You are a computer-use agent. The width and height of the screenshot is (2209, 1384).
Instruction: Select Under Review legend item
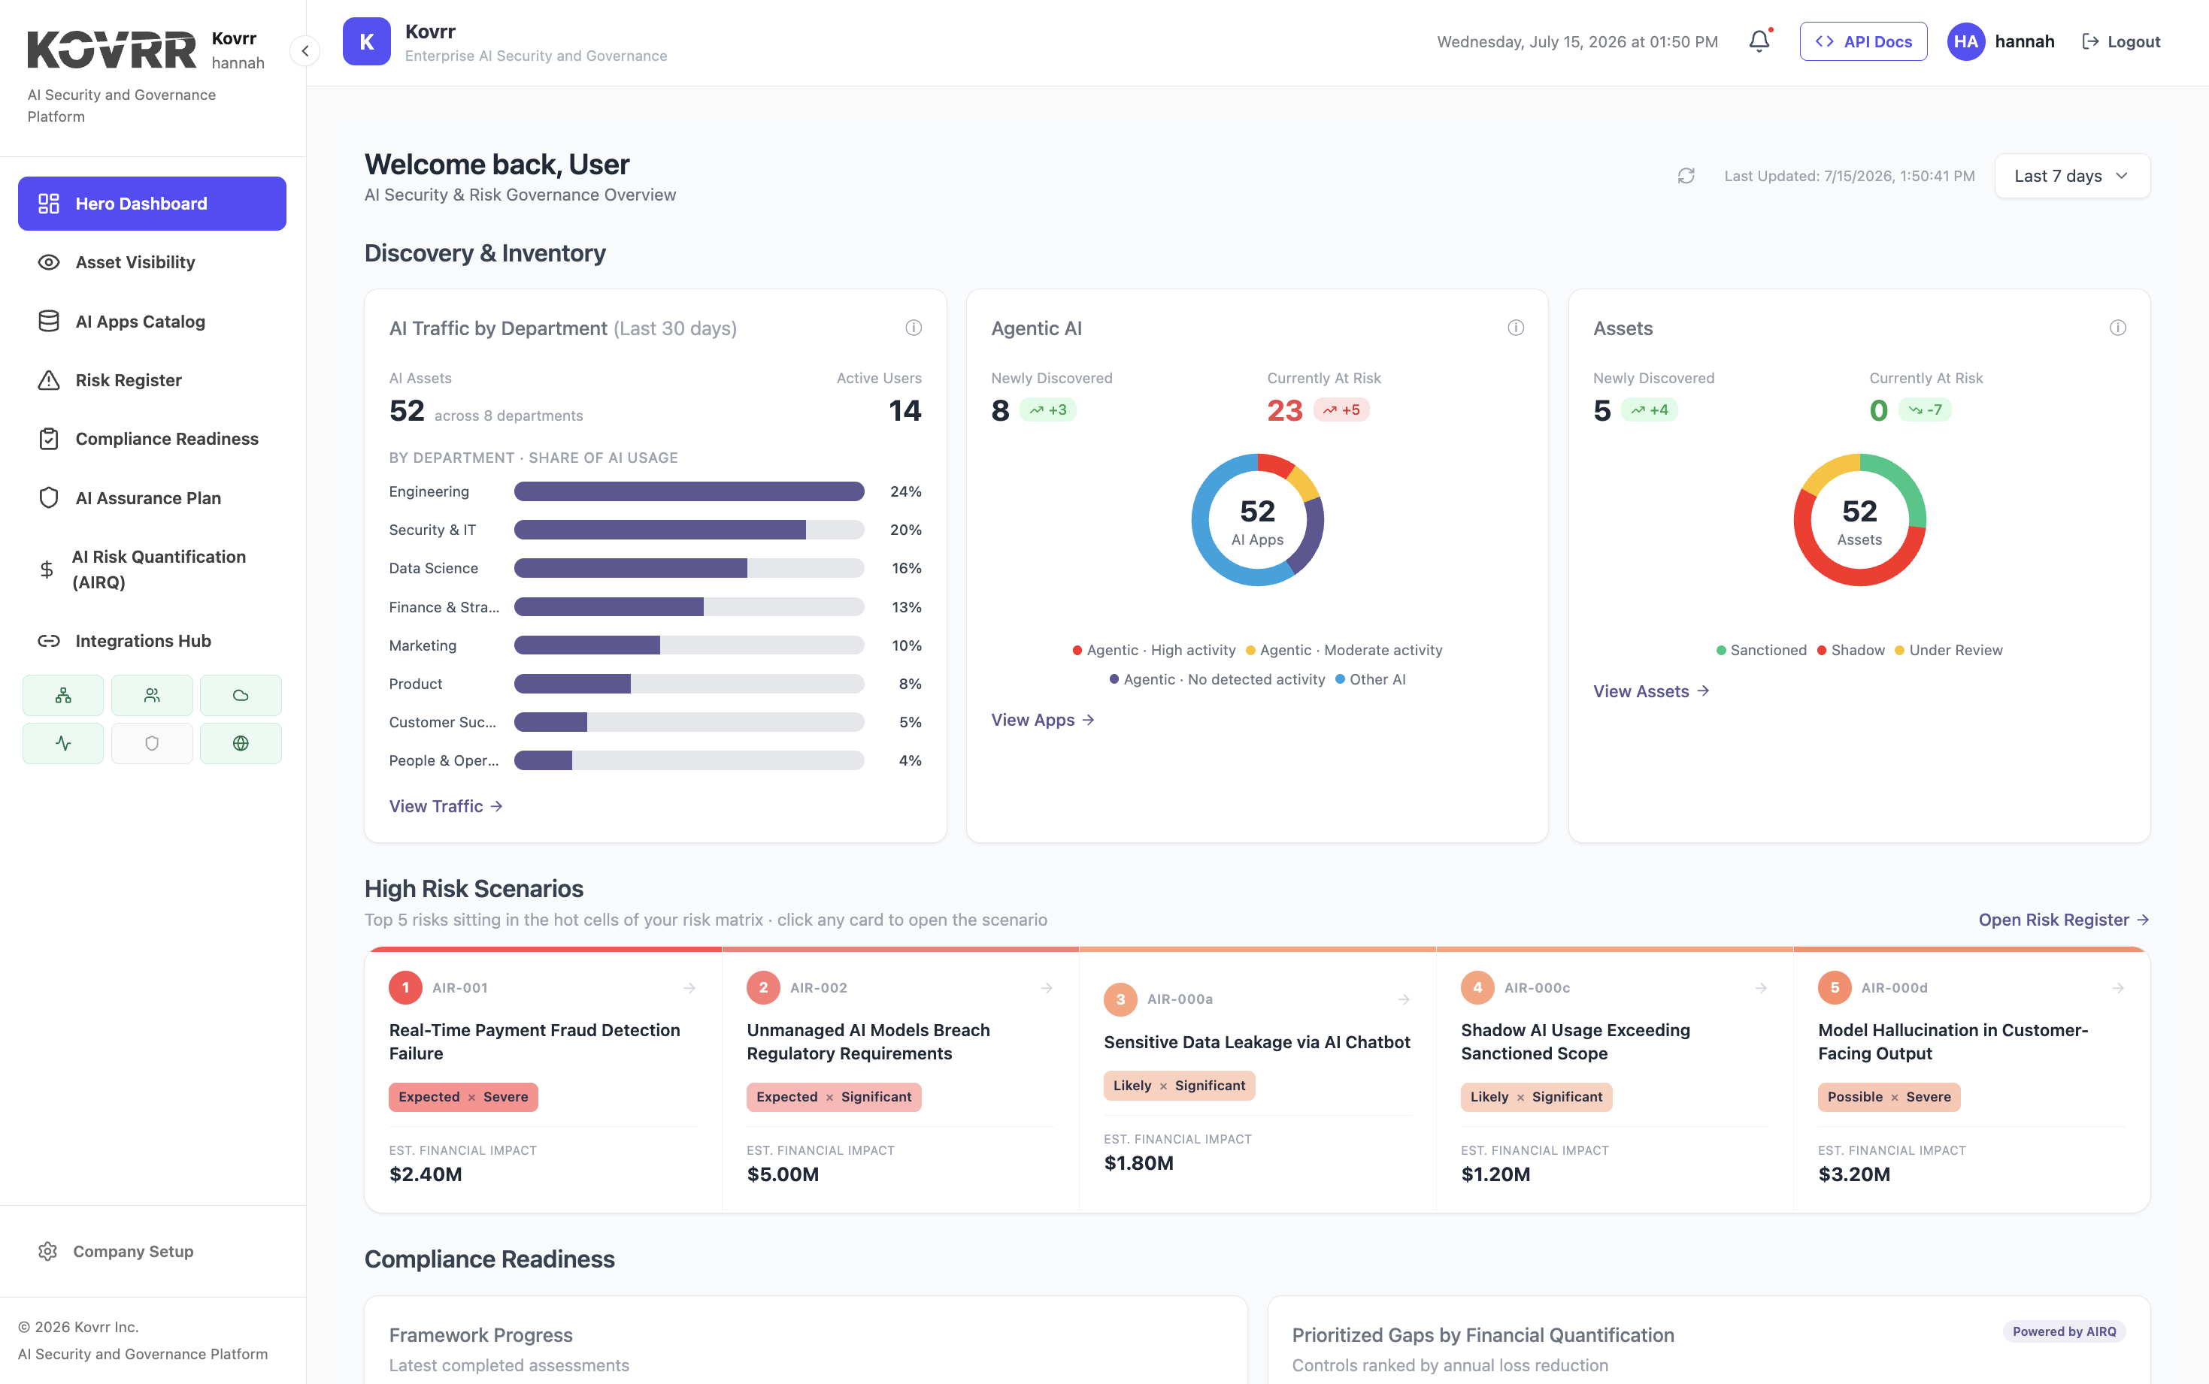pyautogui.click(x=1948, y=651)
